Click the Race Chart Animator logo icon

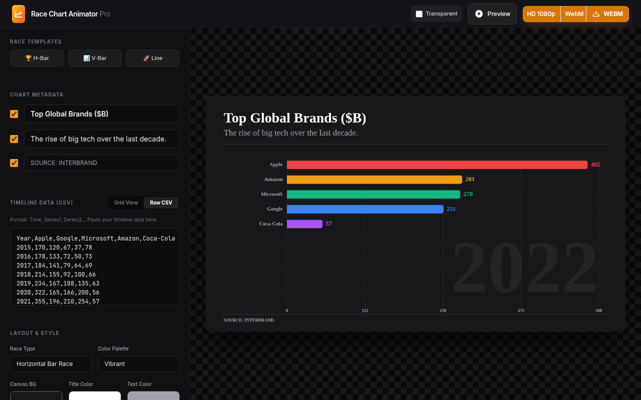(x=19, y=14)
